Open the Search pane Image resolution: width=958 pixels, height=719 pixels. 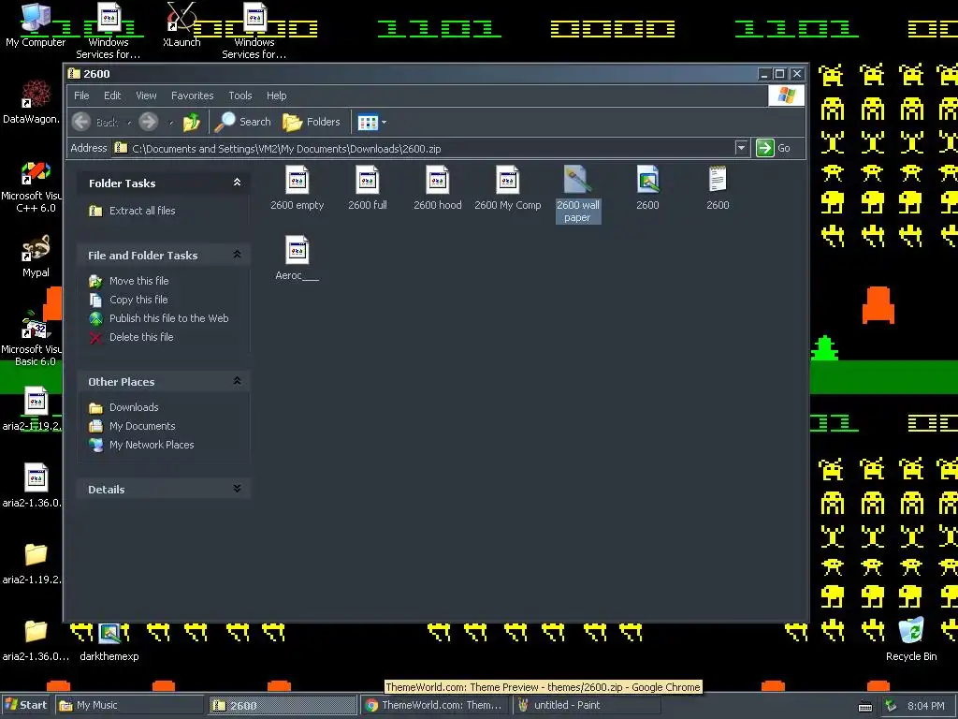coord(242,122)
